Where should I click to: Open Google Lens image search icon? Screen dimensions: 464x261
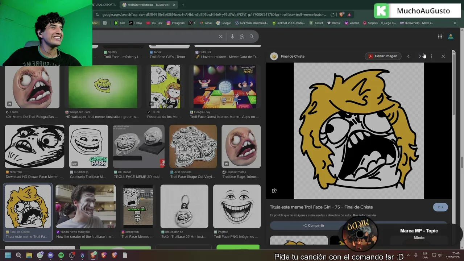(x=242, y=36)
